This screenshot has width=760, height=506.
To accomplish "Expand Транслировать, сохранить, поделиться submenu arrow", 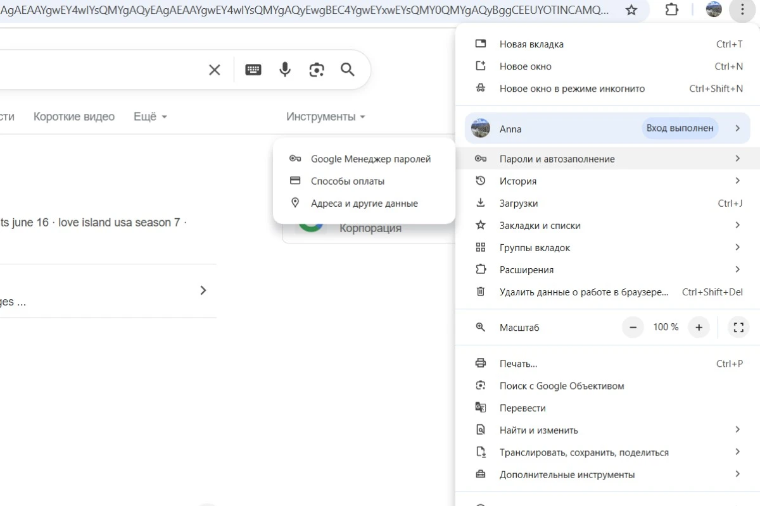I will (737, 452).
